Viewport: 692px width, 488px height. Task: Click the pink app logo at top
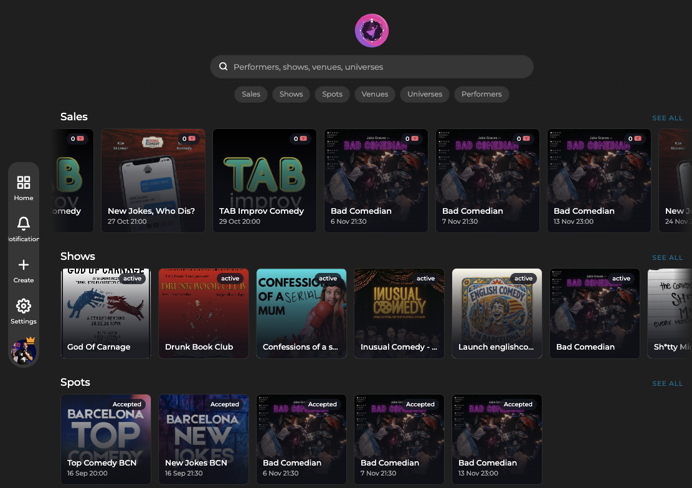372,31
